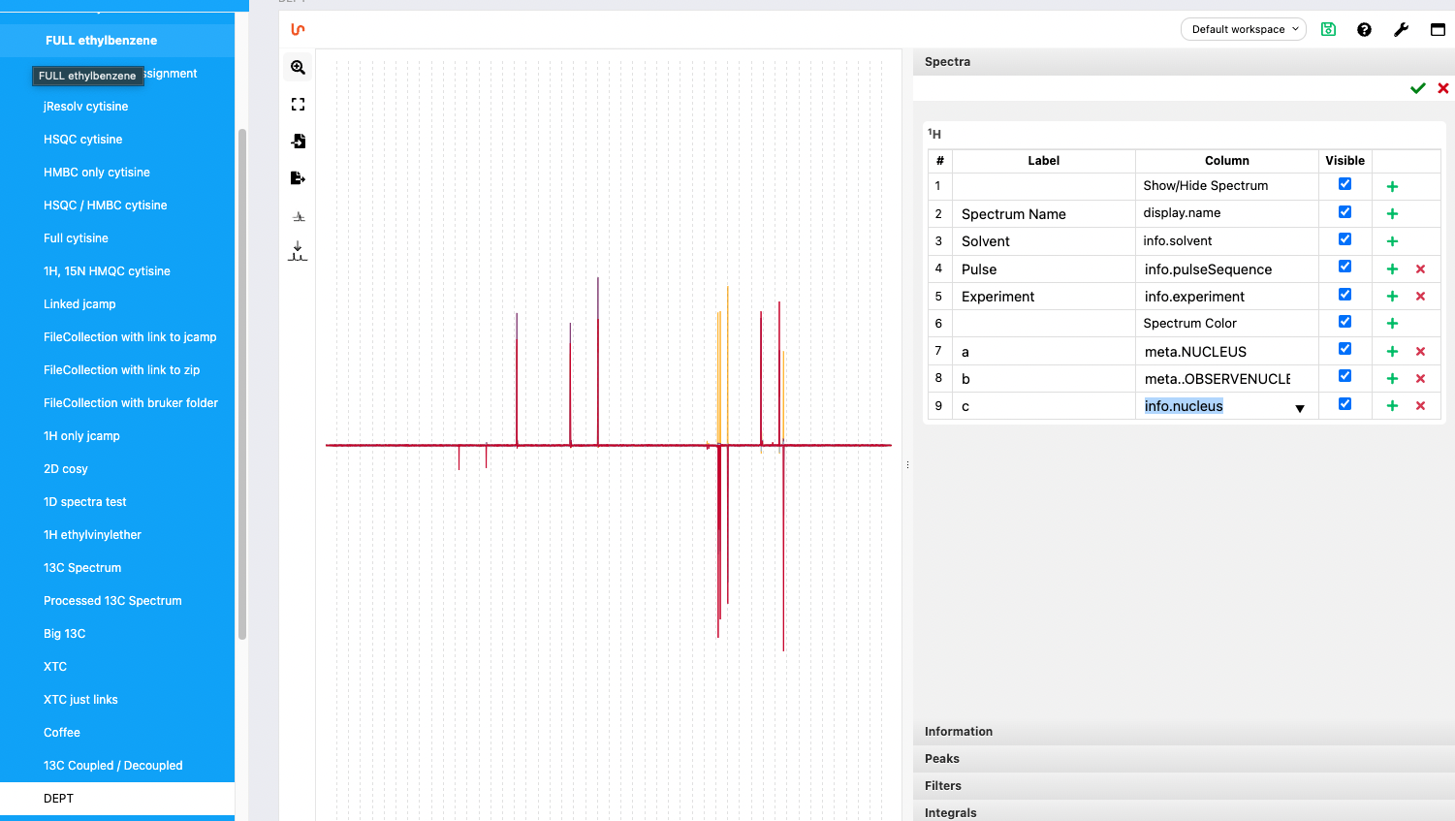This screenshot has height=821, width=1455.
Task: Cancel changes with the red X
Action: click(1442, 88)
